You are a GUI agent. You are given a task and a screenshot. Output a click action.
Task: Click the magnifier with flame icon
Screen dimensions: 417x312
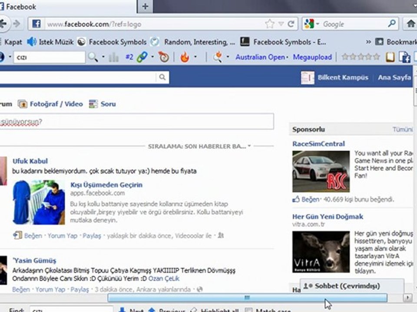pyautogui.click(x=218, y=57)
